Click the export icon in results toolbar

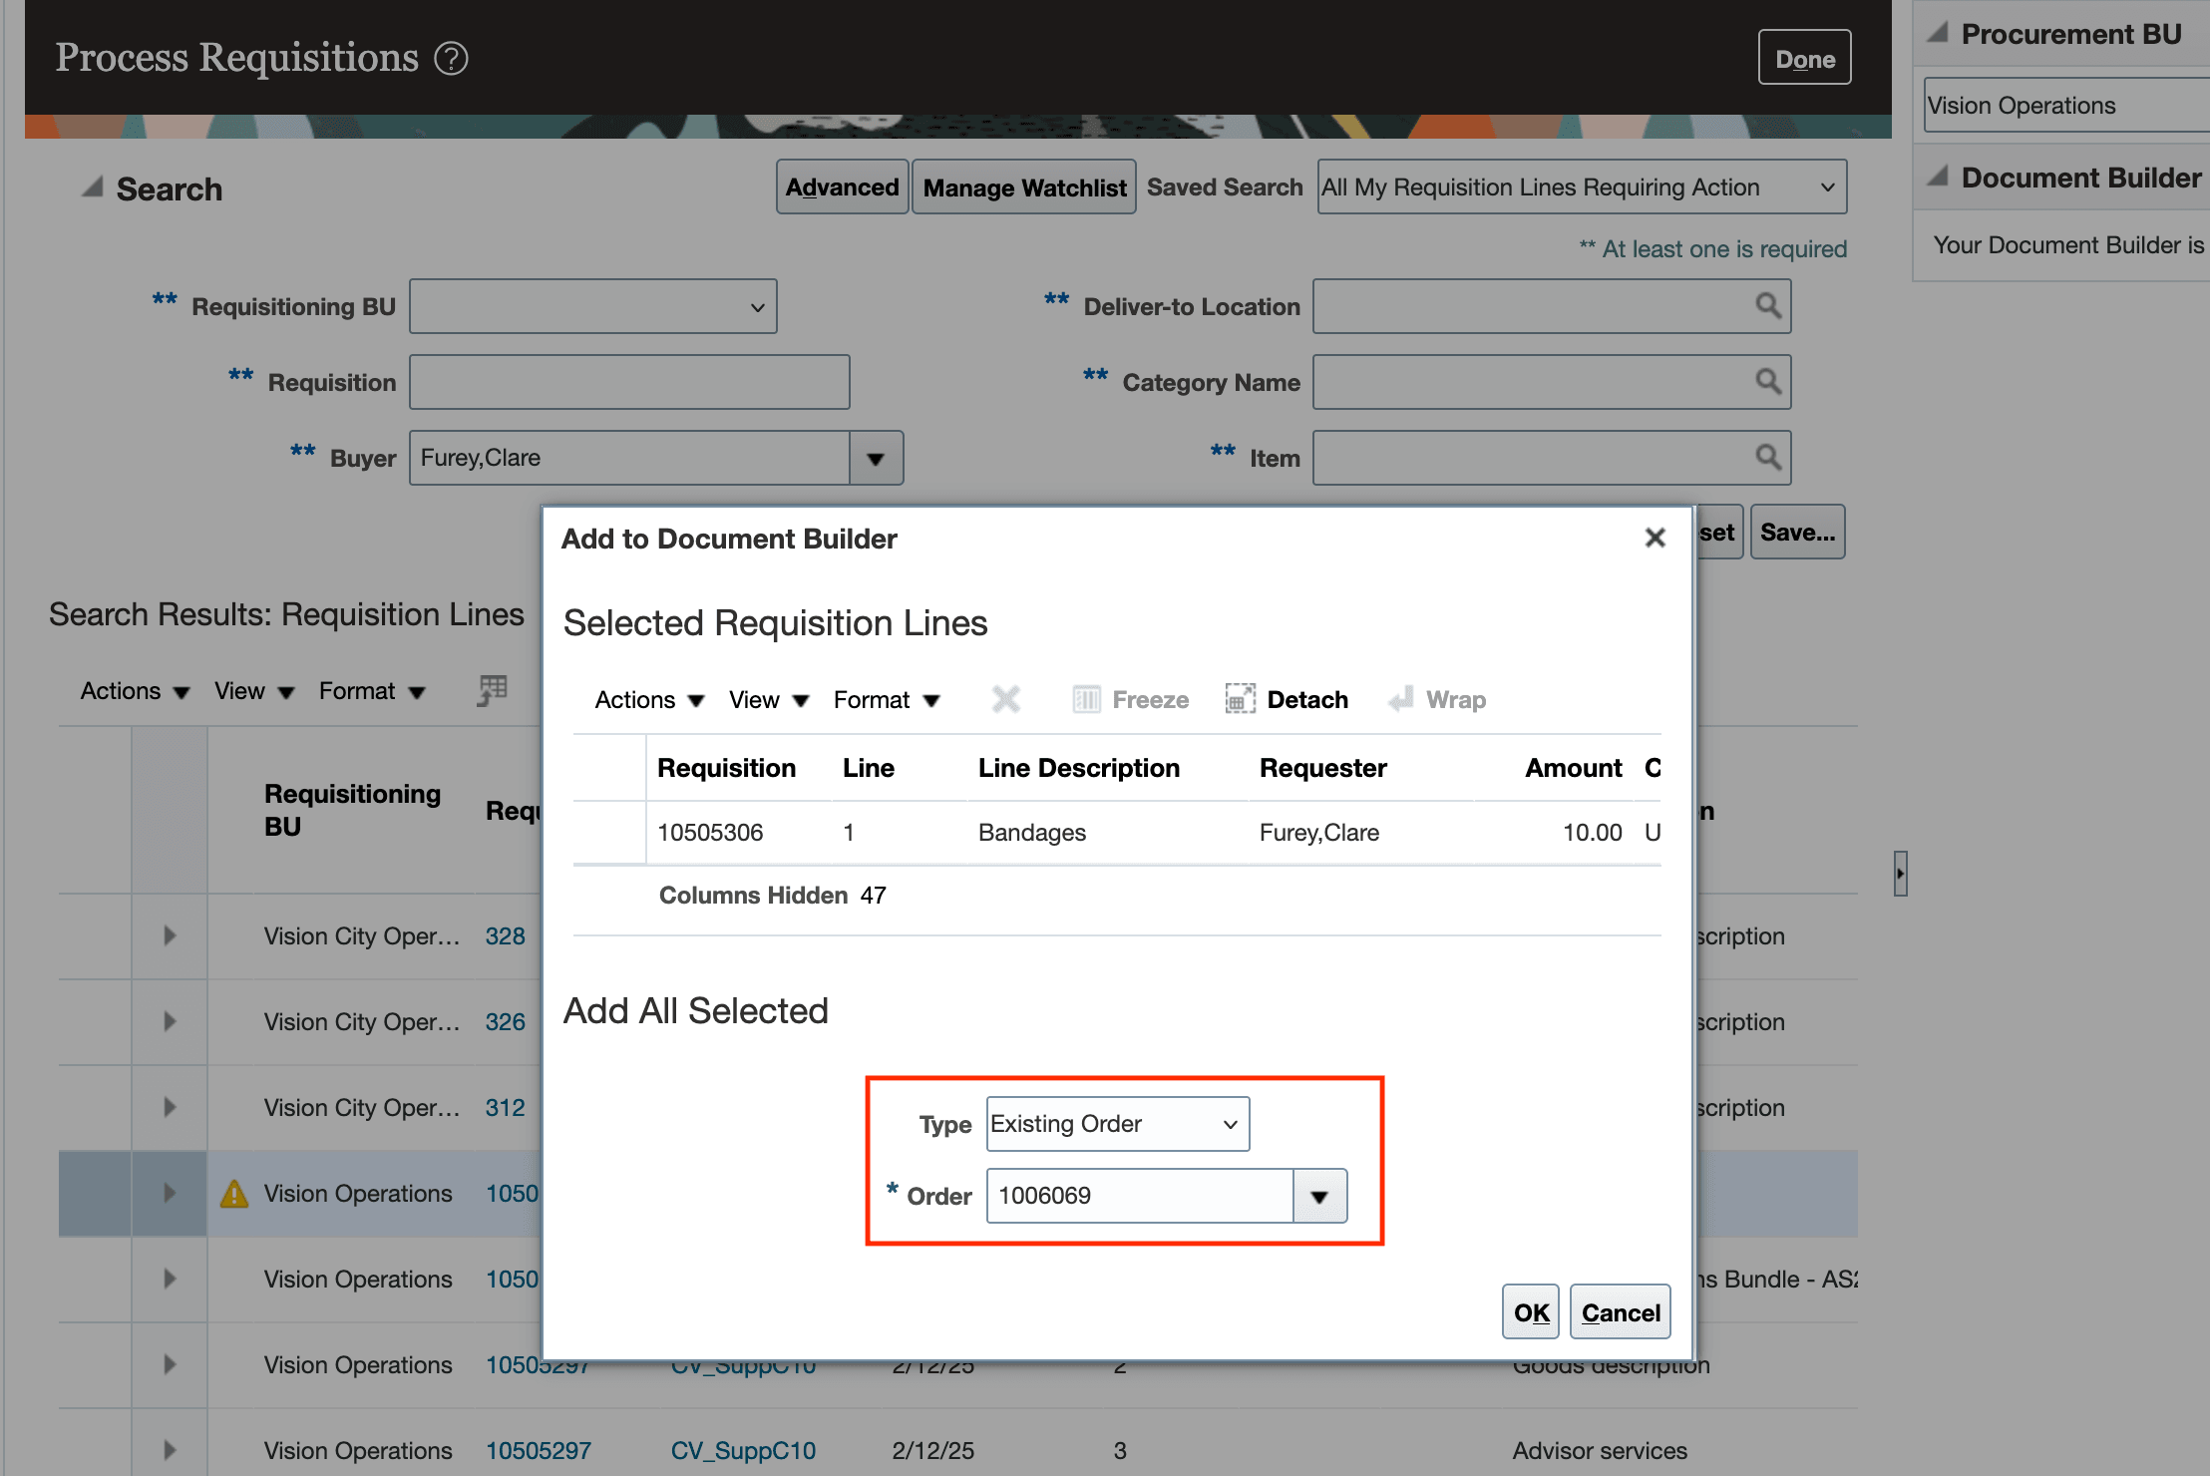tap(492, 690)
